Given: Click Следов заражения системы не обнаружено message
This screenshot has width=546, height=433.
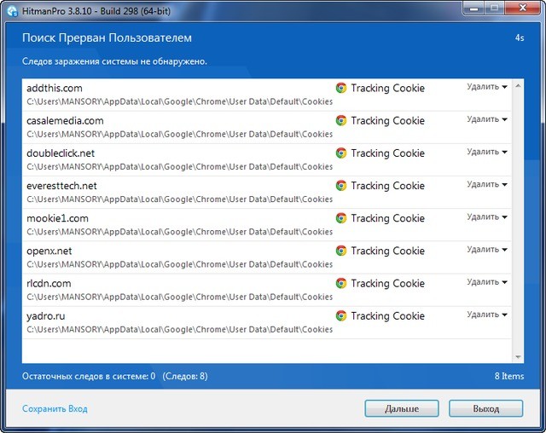Looking at the screenshot, I should pyautogui.click(x=114, y=61).
